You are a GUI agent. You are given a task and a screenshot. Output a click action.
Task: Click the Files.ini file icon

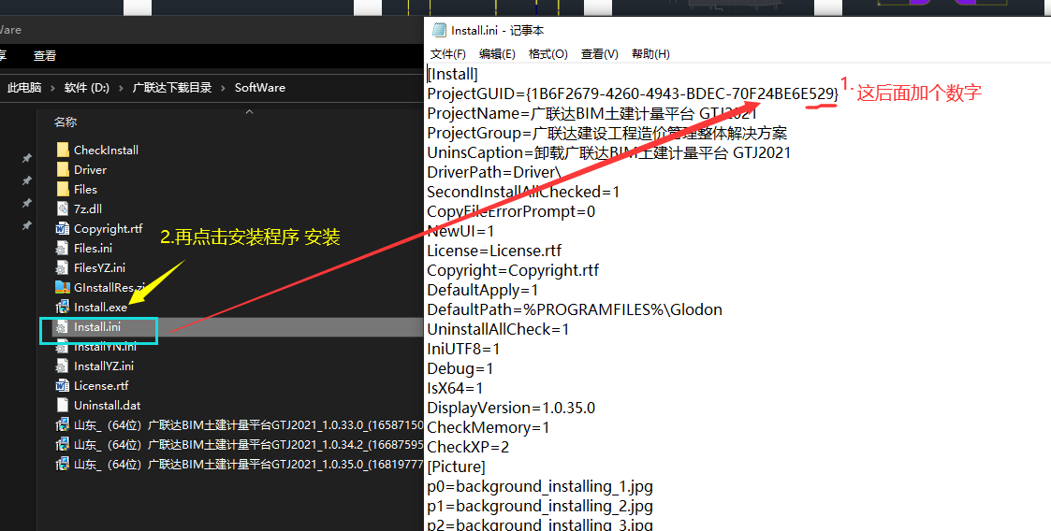[63, 248]
